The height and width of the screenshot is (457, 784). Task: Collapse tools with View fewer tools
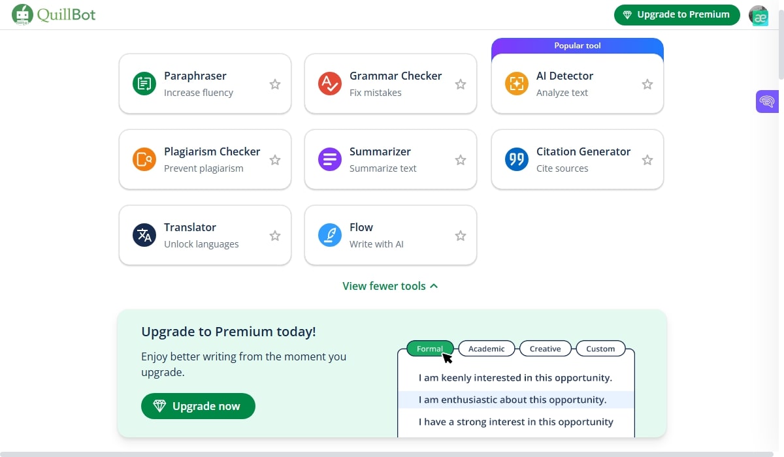click(x=390, y=286)
